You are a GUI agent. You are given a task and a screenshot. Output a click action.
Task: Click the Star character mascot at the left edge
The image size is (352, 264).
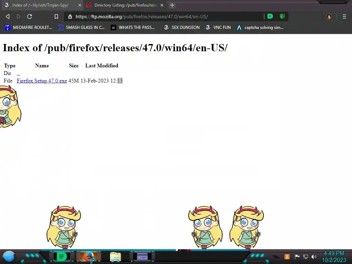10,107
